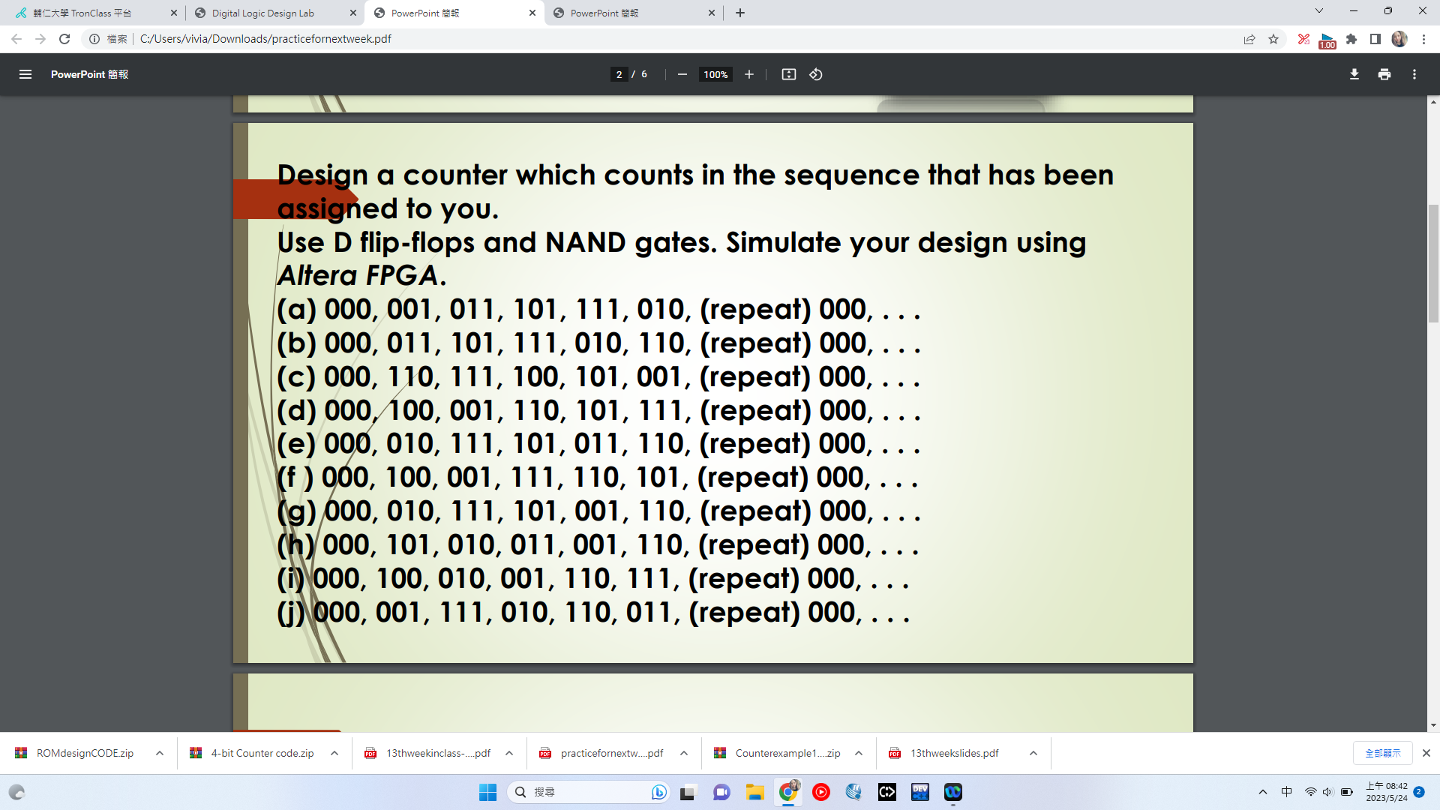This screenshot has width=1440, height=810.
Task: Launch Quartus II from the taskbar
Action: (x=853, y=792)
